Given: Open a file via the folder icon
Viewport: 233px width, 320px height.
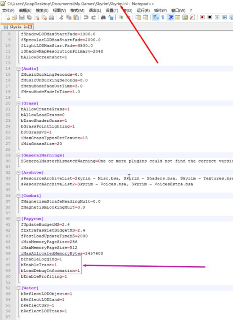Looking at the screenshot, I should (x=14, y=17).
